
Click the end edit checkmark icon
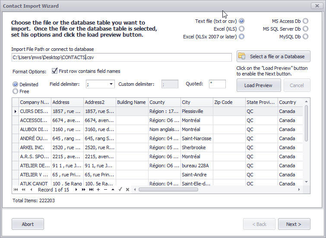point(120,190)
